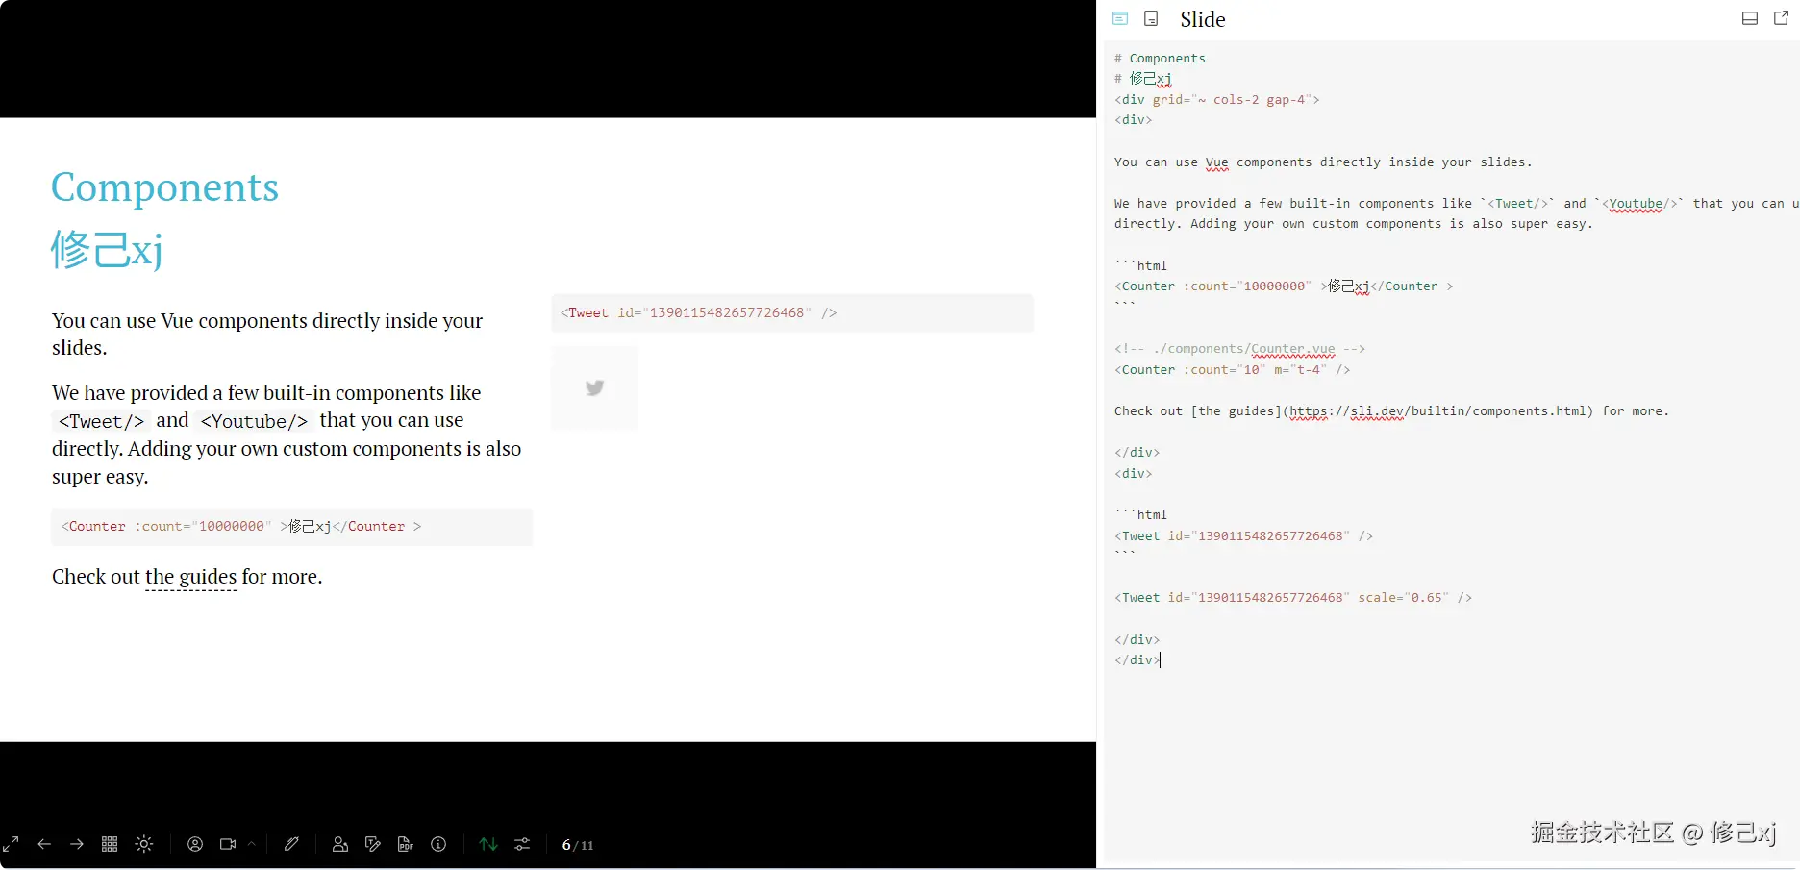Open the presenter avatar camera view icon
The image size is (1800, 870).
[x=195, y=844]
